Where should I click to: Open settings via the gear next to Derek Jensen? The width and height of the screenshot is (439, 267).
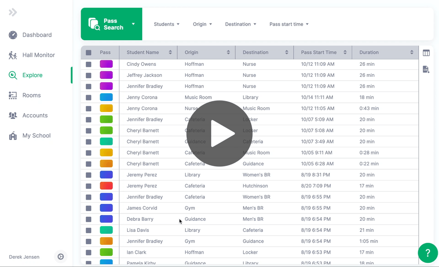coord(60,256)
